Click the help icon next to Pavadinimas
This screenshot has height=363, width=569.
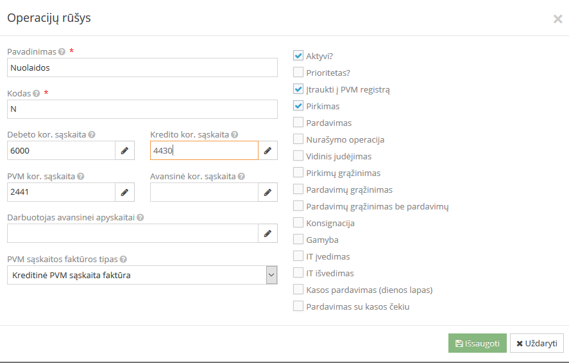point(62,51)
